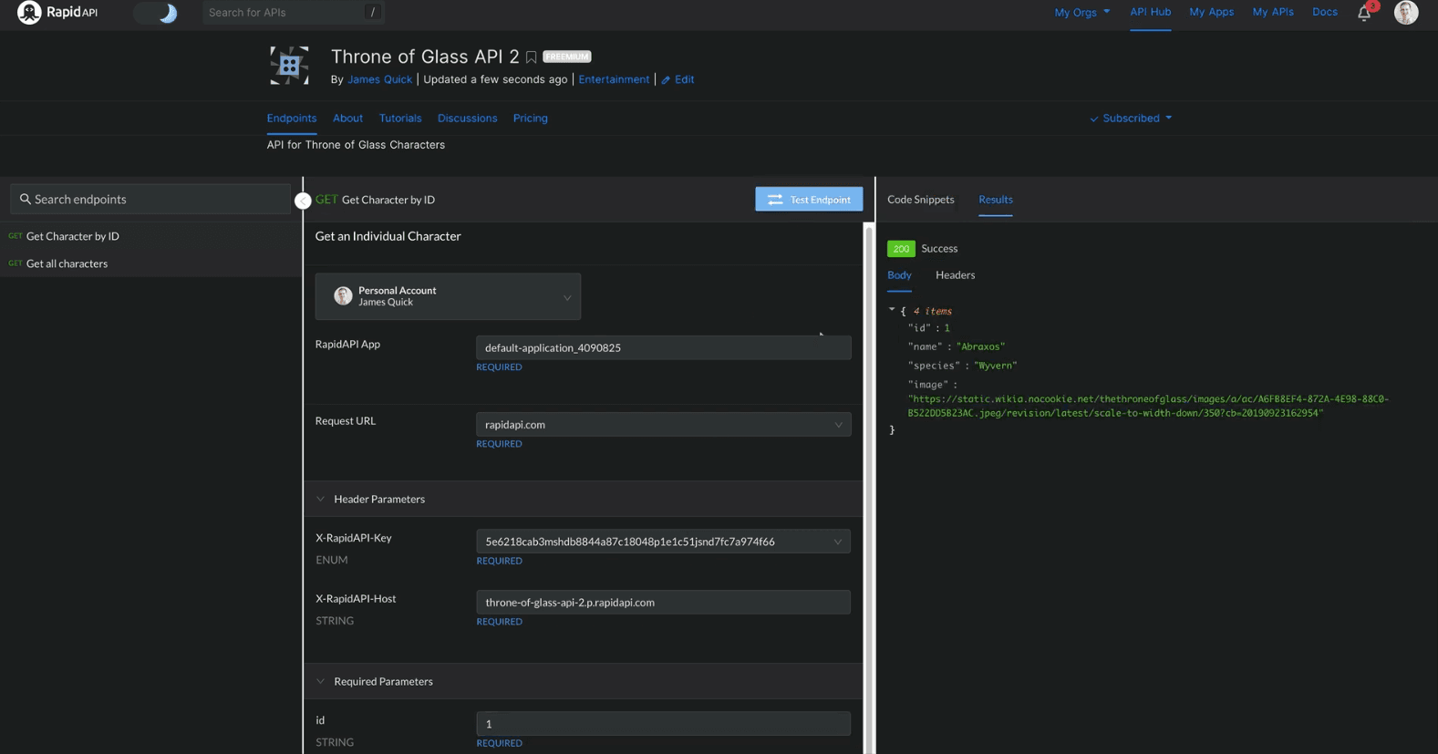
Task: Click the Test Endpoint button
Action: [x=809, y=199]
